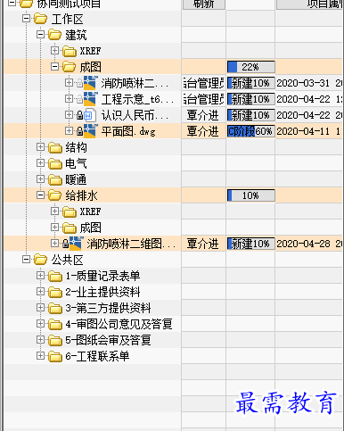344x431 pixels.
Task: Expand the 电气 folder node
Action: [40, 163]
